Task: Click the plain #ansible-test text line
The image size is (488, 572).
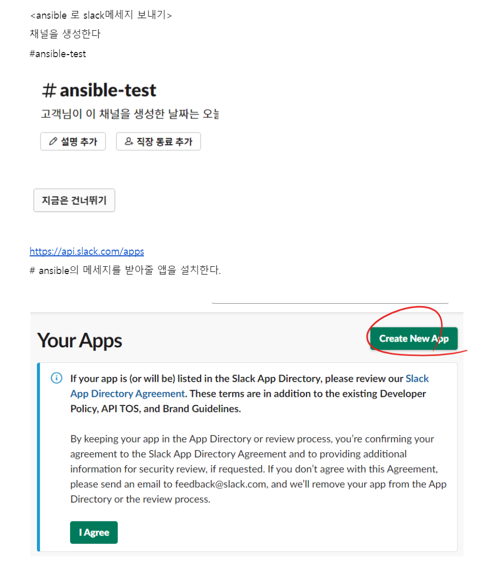Action: click(x=58, y=54)
